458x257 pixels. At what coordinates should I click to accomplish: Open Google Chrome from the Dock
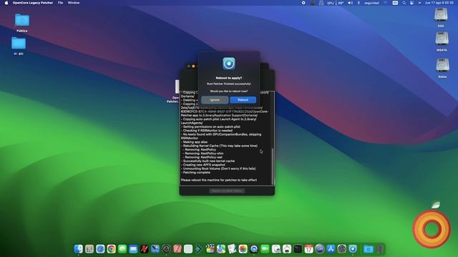point(112,249)
